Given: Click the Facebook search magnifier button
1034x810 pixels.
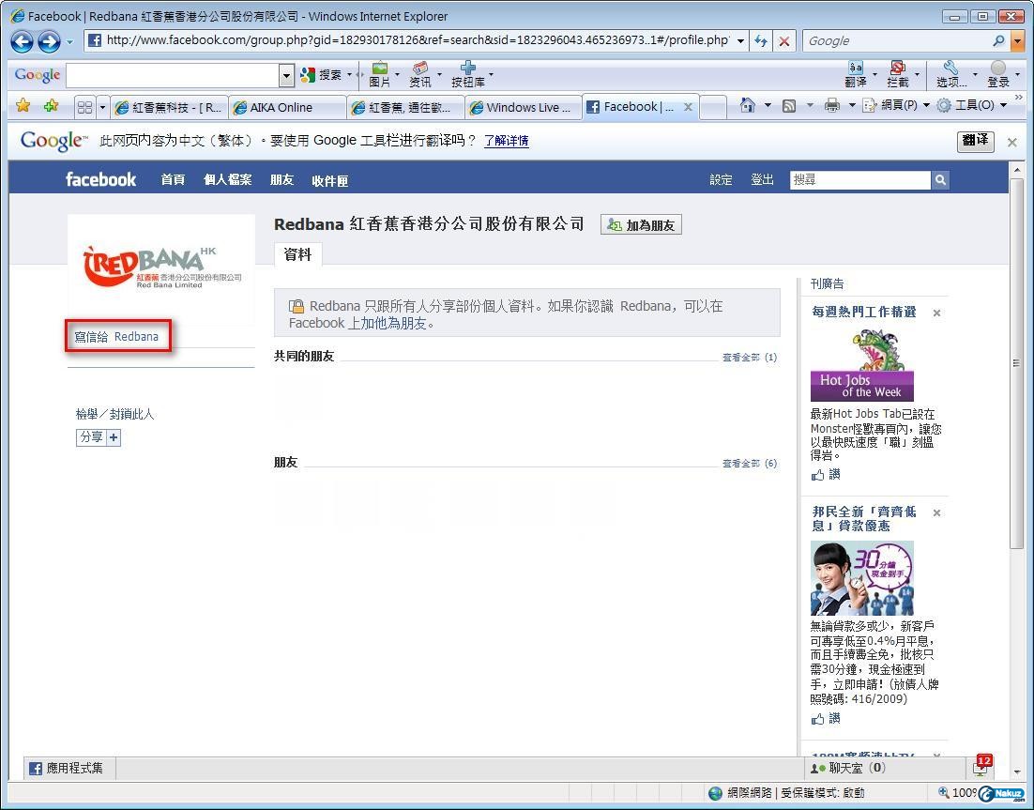Looking at the screenshot, I should point(940,180).
